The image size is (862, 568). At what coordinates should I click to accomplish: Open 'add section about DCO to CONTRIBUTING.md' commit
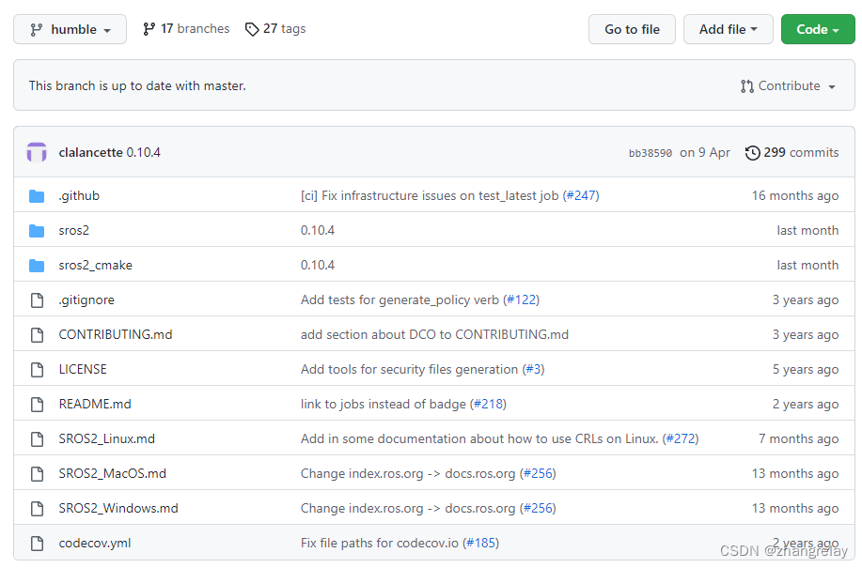click(434, 335)
